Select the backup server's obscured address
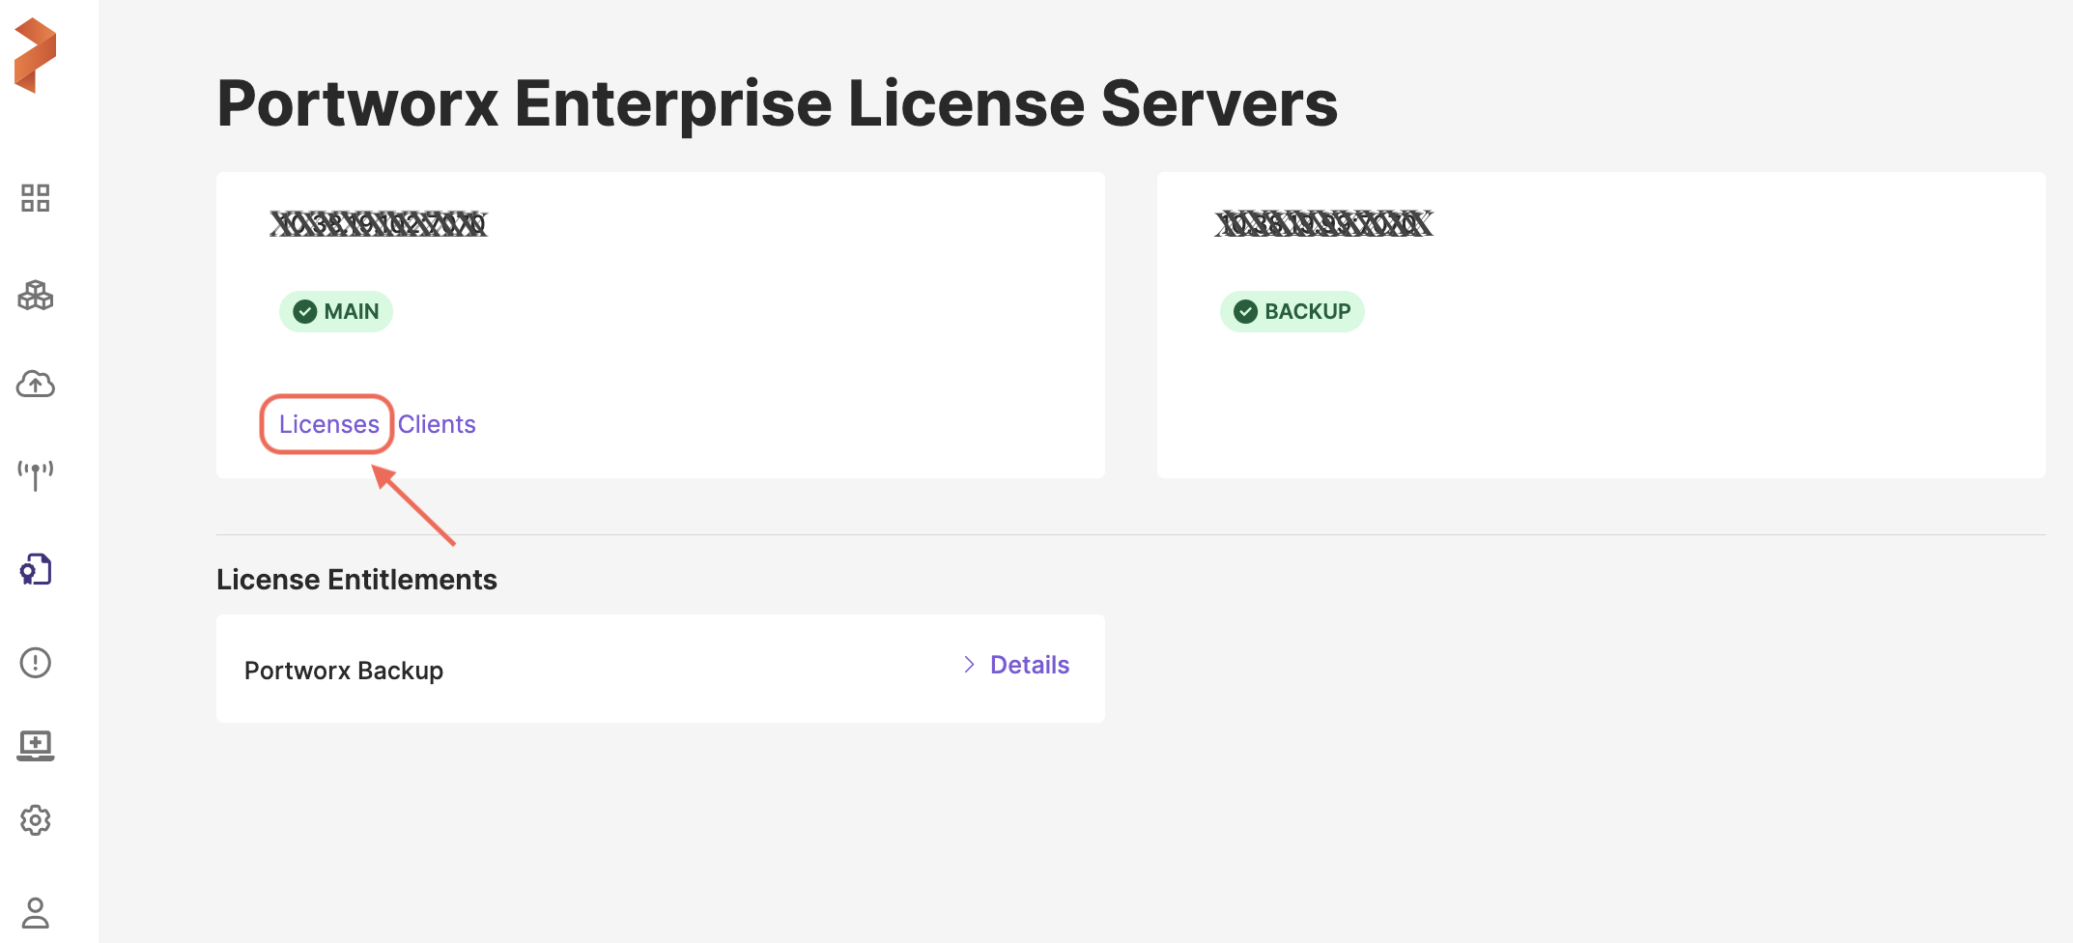The height and width of the screenshot is (943, 2073). (x=1323, y=224)
